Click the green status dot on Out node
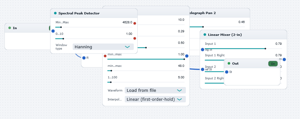This screenshot has width=300, height=119. 229,63
